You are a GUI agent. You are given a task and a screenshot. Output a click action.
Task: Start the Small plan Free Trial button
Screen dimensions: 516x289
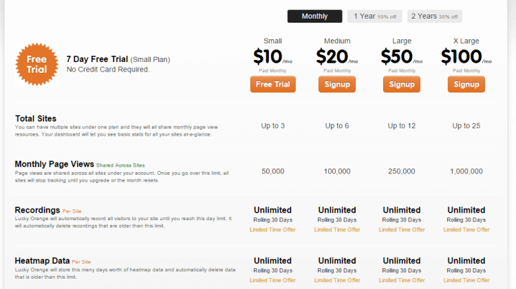click(x=273, y=84)
